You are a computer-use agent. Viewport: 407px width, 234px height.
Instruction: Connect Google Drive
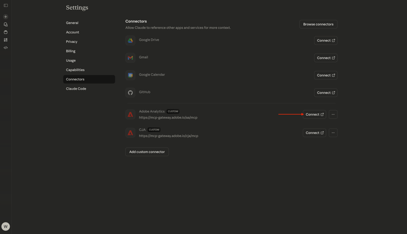pyautogui.click(x=326, y=41)
